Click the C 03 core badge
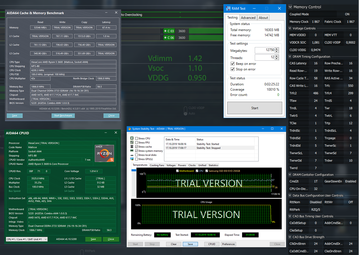Viewport: 359px width, 255px height. coord(169,31)
